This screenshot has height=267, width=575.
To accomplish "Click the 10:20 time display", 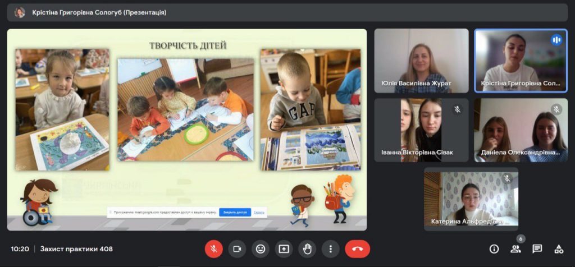I will tap(20, 249).
